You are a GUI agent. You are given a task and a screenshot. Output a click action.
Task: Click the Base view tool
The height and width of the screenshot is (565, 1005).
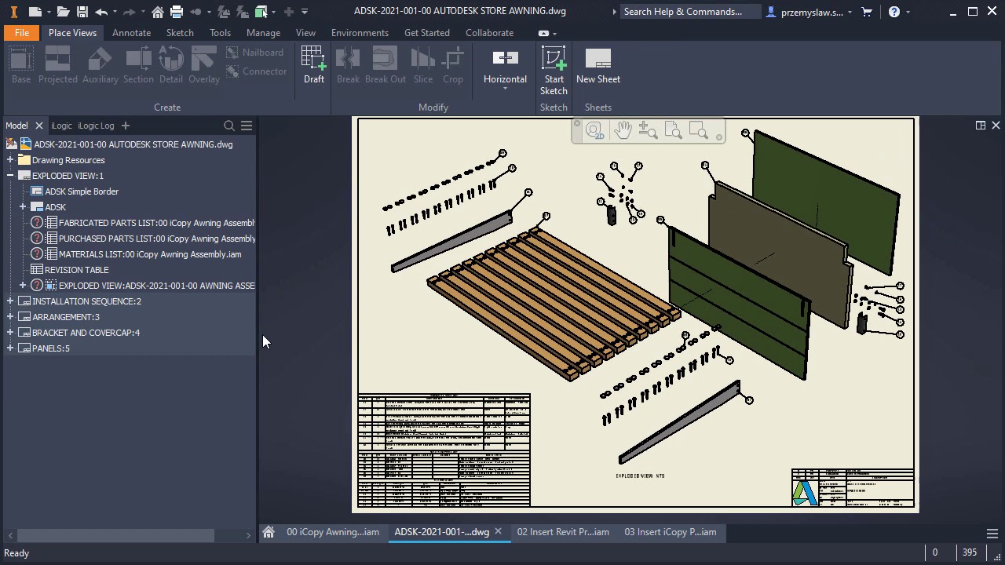21,64
